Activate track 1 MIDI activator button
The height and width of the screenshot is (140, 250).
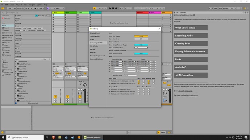coord(55,97)
